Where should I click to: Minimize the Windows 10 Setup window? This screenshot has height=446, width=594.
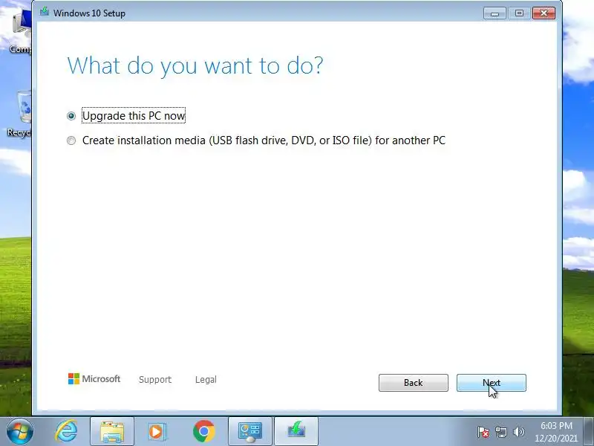pos(495,13)
